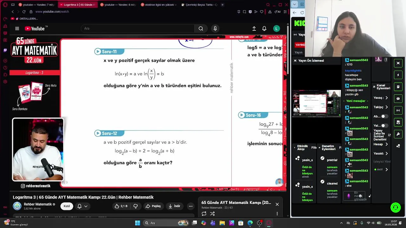Image resolution: width=406 pixels, height=228 pixels.
Task: Open more actions three-dot menu under video
Action: (x=191, y=206)
